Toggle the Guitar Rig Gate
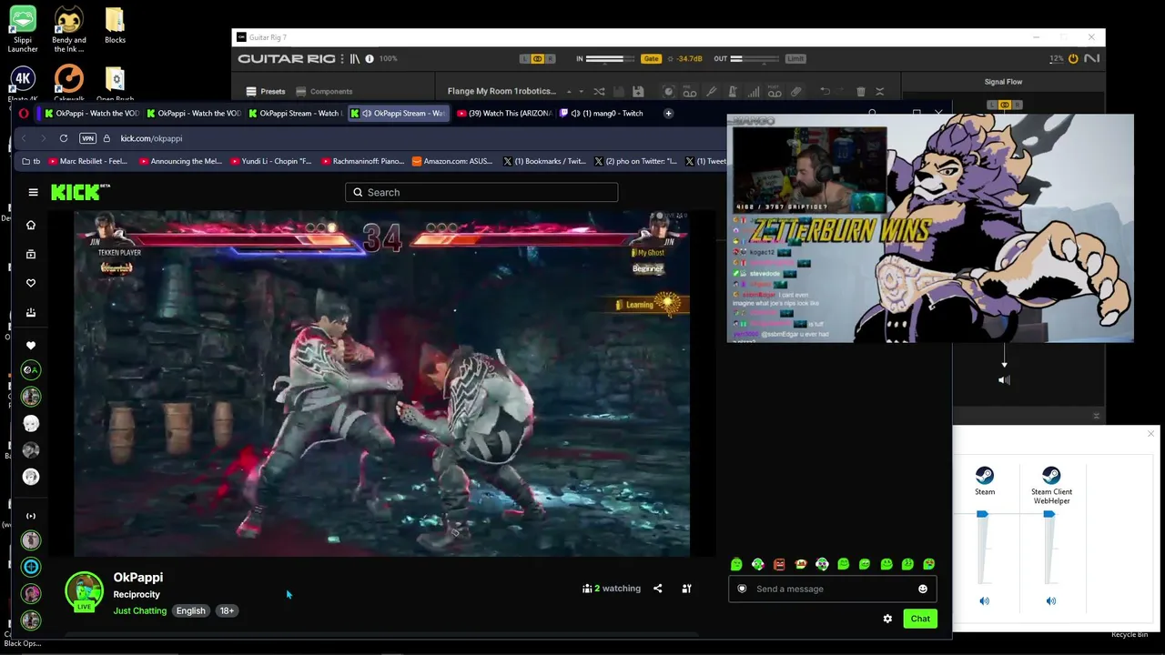1165x655 pixels. [651, 59]
